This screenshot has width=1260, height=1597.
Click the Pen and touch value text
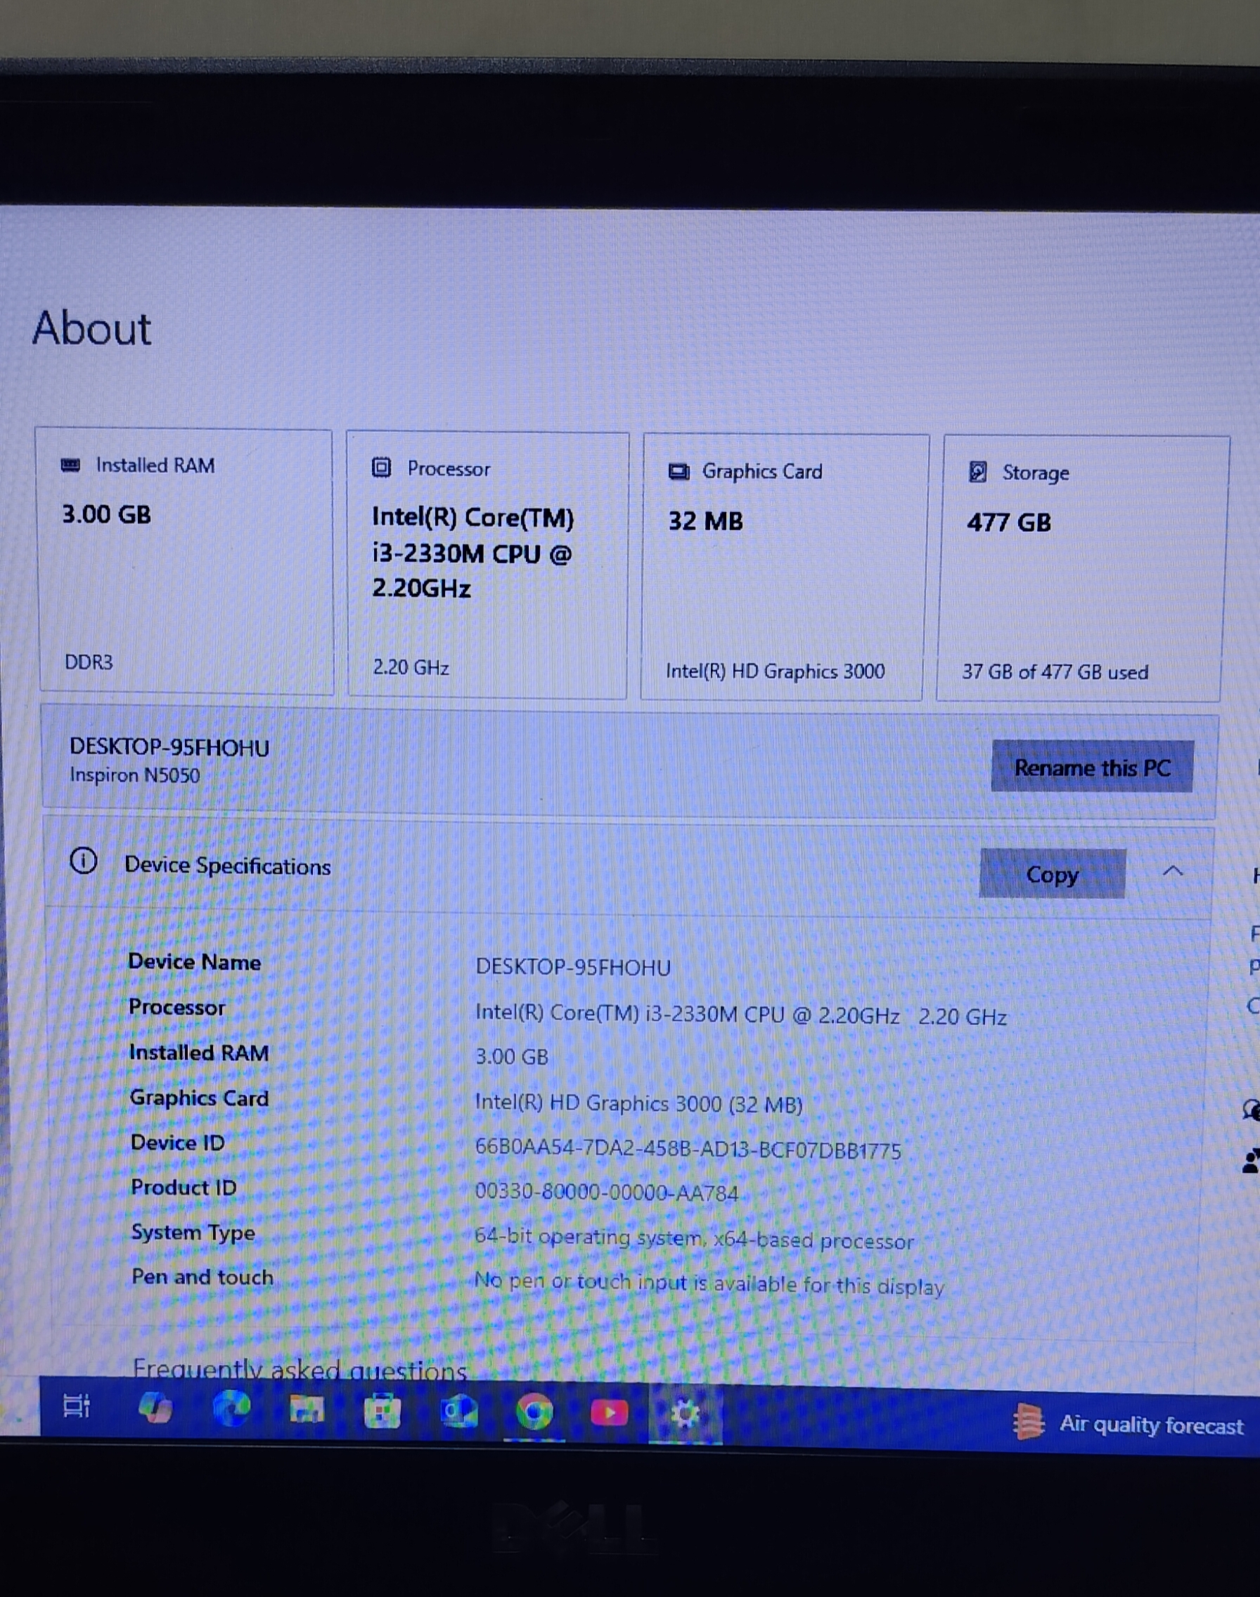(709, 1284)
